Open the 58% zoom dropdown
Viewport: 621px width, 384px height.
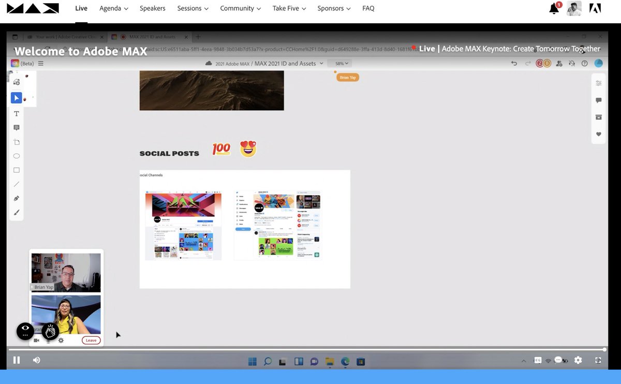339,63
